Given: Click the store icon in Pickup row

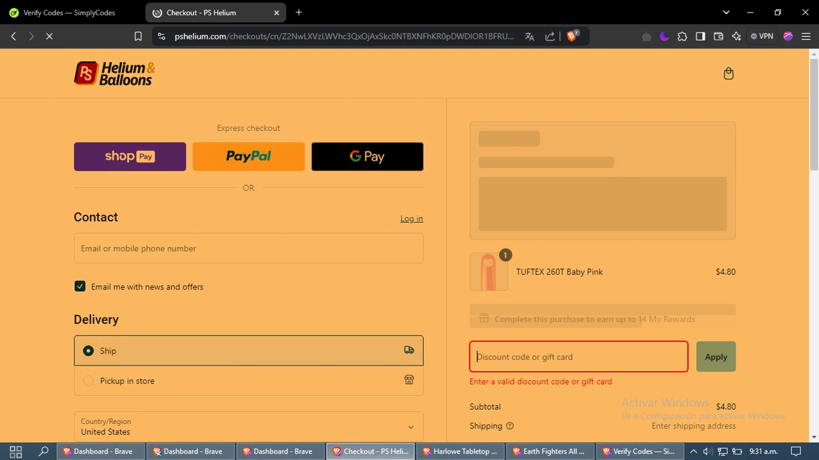Looking at the screenshot, I should (x=409, y=380).
